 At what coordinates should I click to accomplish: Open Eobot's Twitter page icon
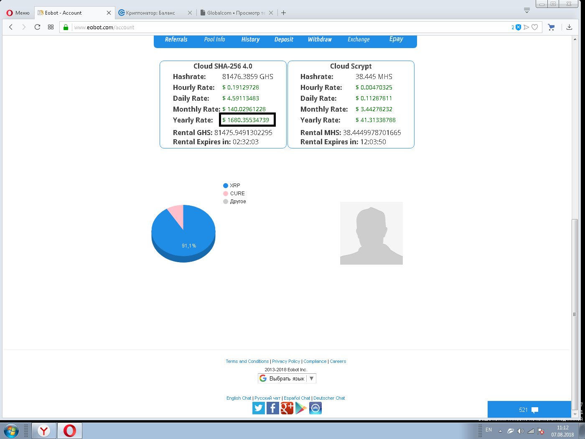pos(259,408)
